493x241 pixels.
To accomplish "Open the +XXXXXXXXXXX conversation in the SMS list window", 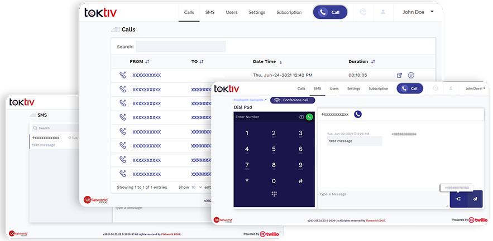I will click(x=55, y=141).
